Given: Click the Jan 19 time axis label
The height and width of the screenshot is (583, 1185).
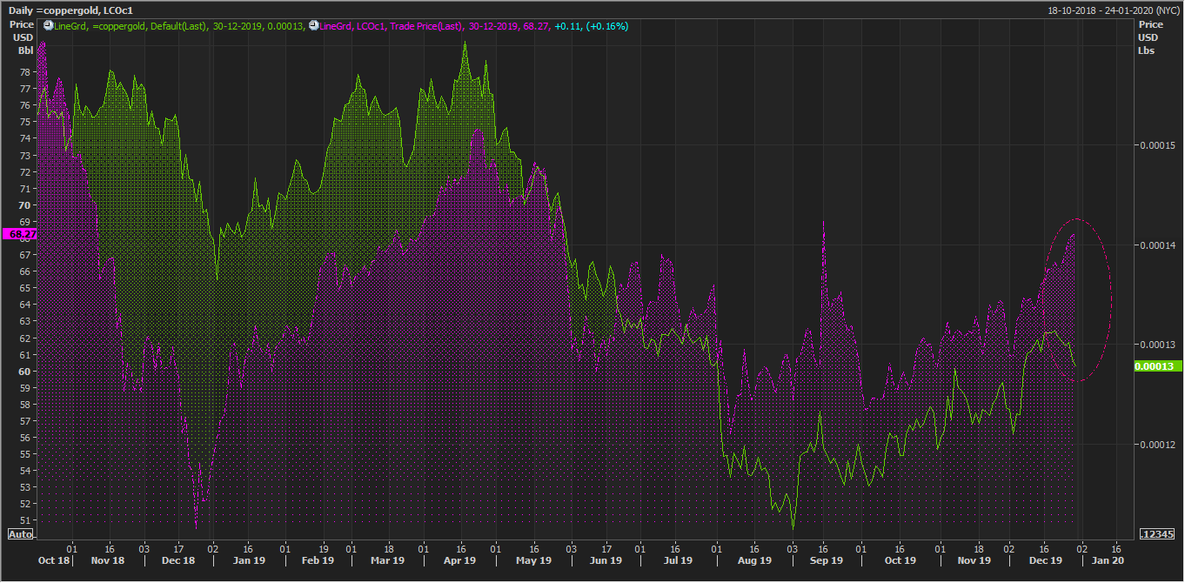Looking at the screenshot, I should [x=249, y=560].
